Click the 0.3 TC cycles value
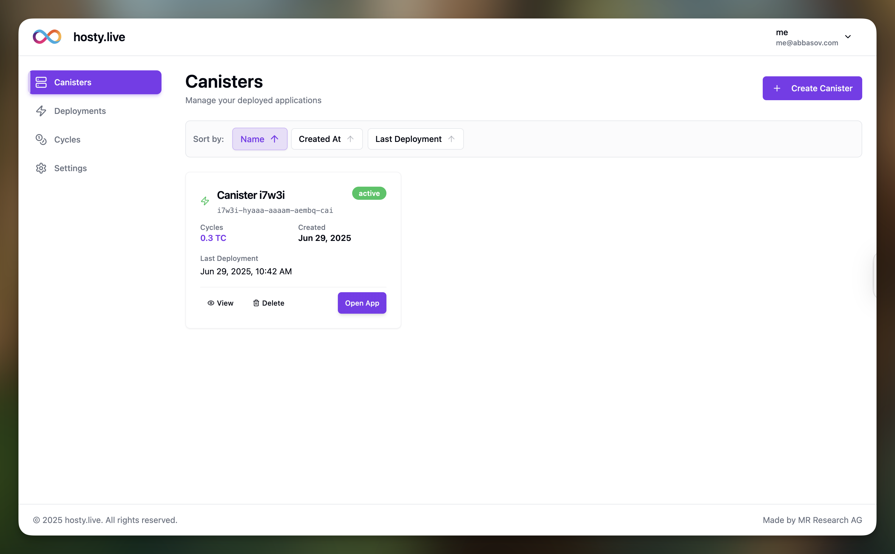Viewport: 895px width, 554px height. tap(213, 238)
